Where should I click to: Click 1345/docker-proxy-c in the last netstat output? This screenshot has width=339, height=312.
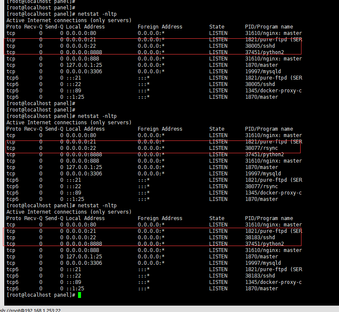pos(273,282)
